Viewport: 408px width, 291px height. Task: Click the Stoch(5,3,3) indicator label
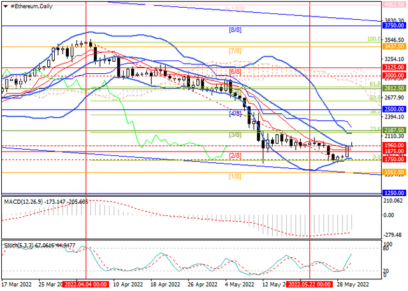pos(18,245)
